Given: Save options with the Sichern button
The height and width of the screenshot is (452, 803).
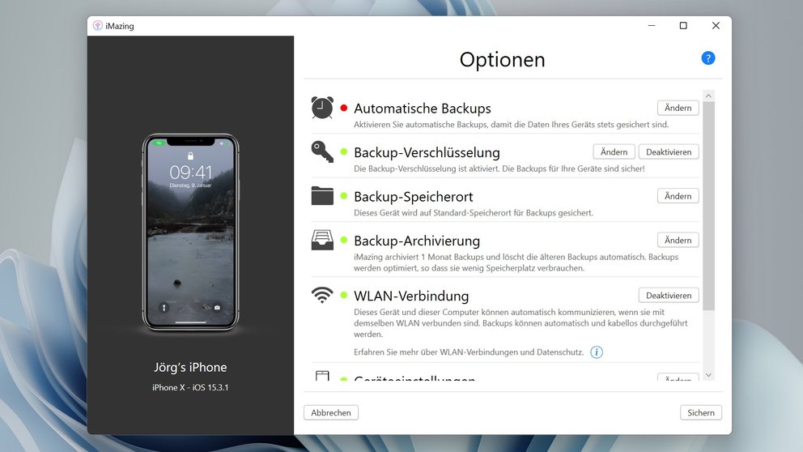Looking at the screenshot, I should pos(700,412).
